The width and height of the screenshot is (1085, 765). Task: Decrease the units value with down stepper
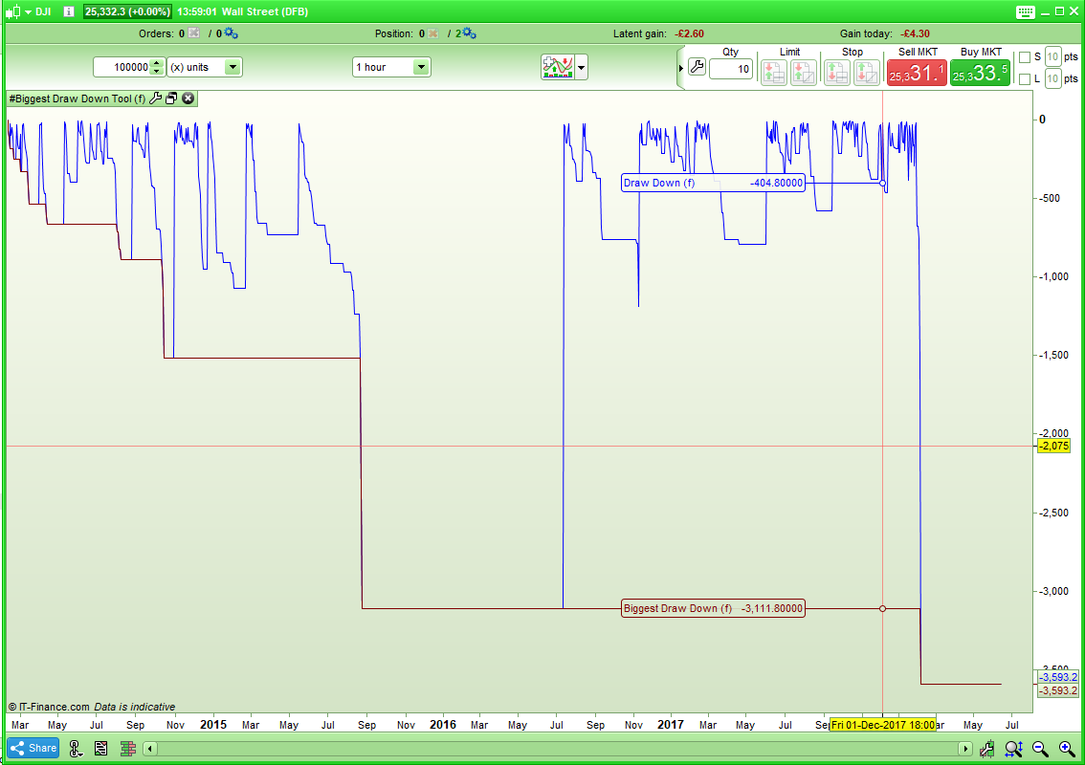coord(157,72)
